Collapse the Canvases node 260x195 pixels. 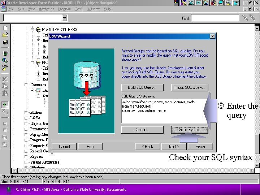pyautogui.click(x=26, y=85)
